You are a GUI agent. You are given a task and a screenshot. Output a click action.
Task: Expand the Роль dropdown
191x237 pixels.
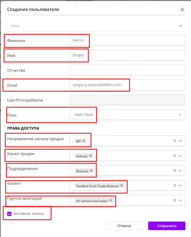click(x=180, y=115)
